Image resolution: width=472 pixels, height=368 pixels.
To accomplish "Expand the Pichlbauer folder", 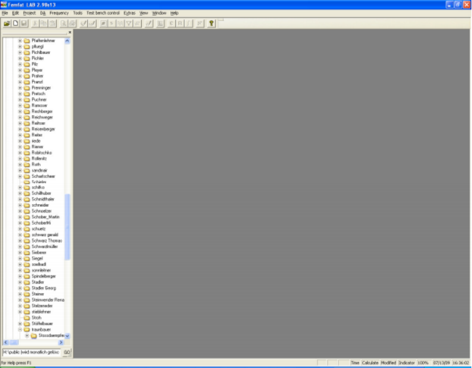I will [x=20, y=52].
